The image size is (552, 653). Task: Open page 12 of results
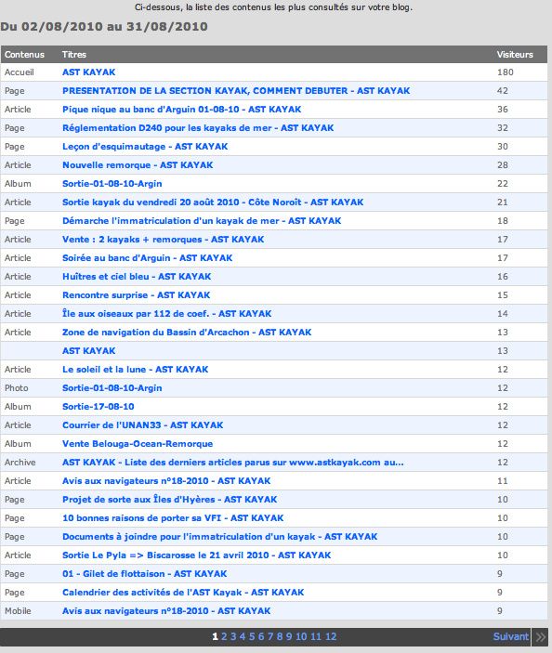(x=331, y=637)
